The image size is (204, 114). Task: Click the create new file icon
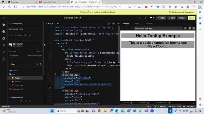click(37, 64)
